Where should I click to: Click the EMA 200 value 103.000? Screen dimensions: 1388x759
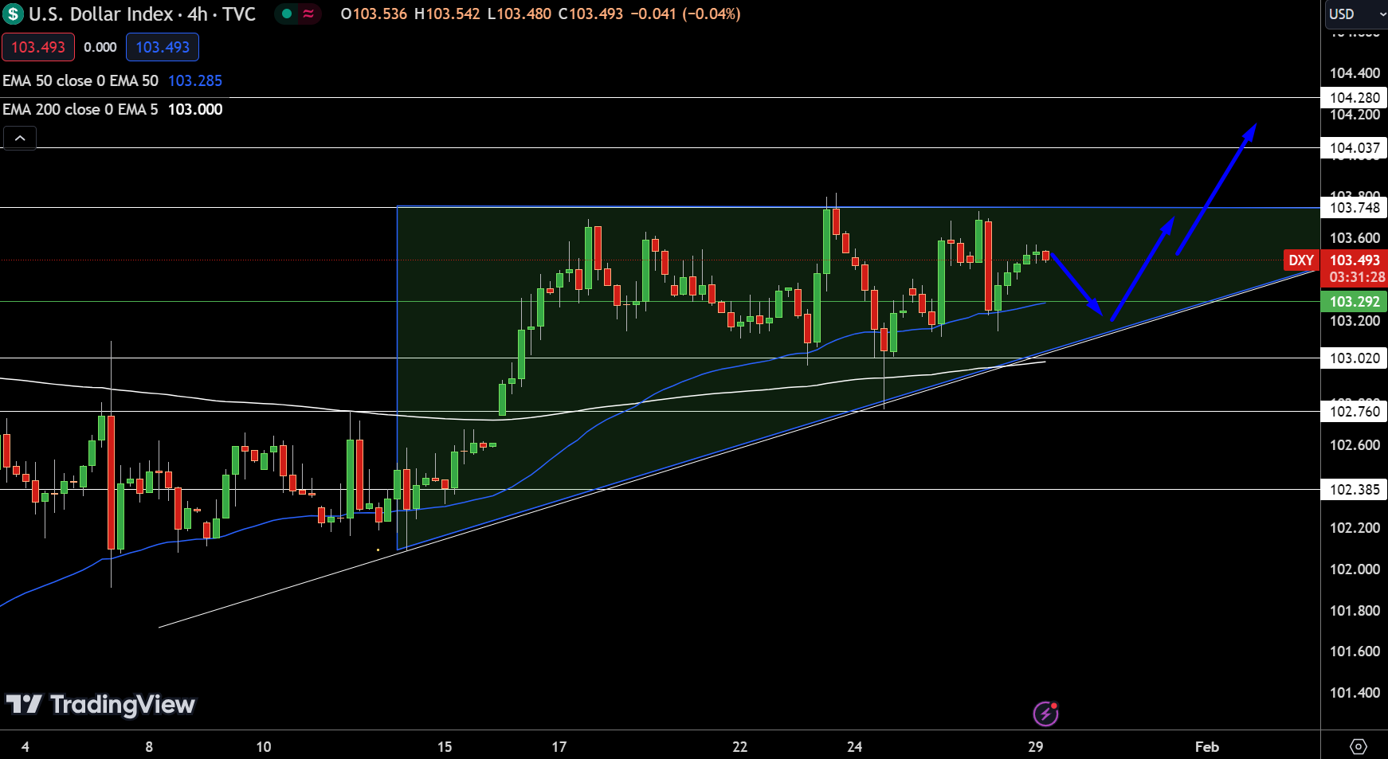tap(195, 109)
